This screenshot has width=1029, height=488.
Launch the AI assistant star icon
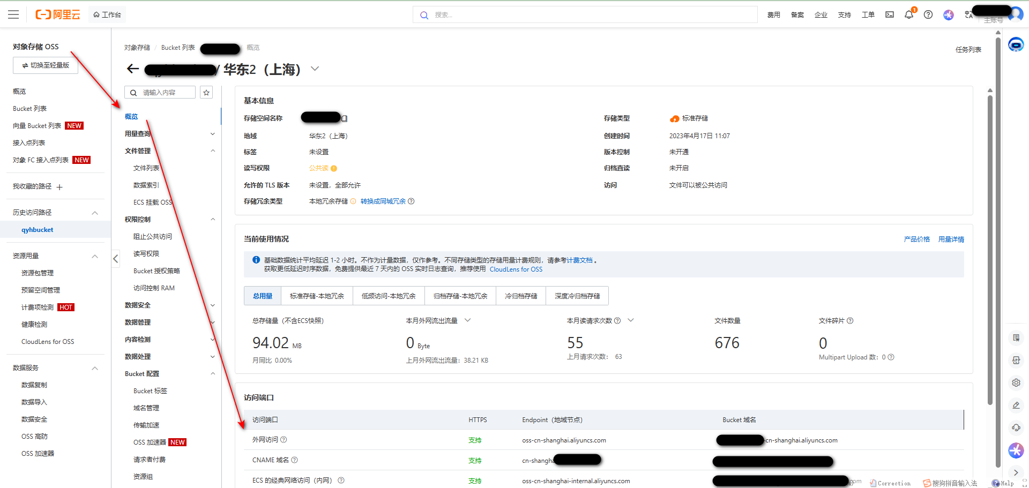948,15
